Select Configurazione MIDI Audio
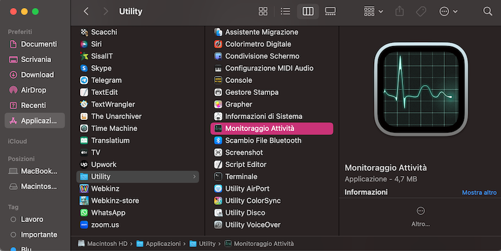Viewport: 501px width, 251px height. [272, 68]
